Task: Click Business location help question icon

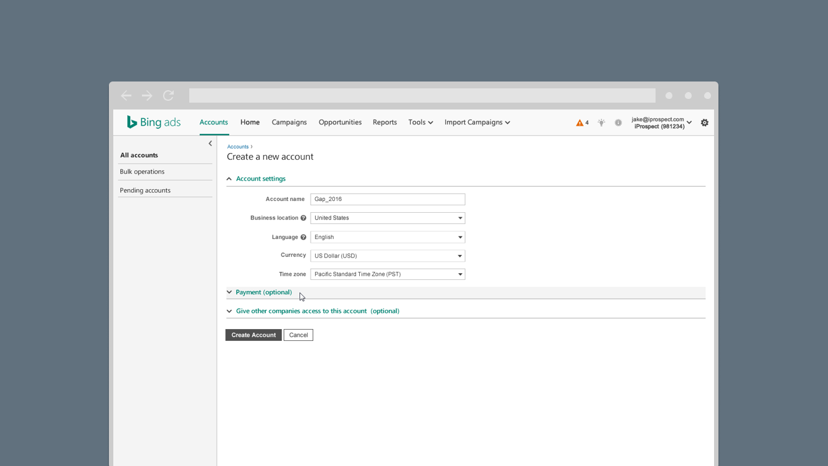Action: coord(304,218)
